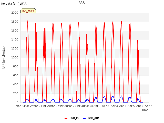This screenshot has width=164, height=123.
Task: Click the Apr 5 x-axis tick label
Action: [131, 106]
